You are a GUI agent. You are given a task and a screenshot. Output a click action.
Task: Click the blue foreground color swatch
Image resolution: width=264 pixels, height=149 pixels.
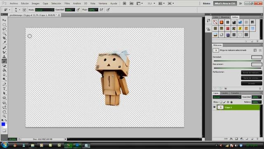(x=3, y=124)
